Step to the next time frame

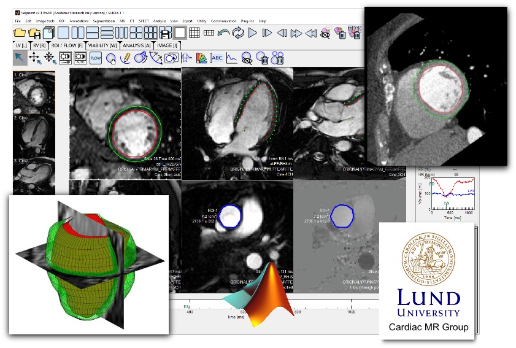(x=267, y=33)
